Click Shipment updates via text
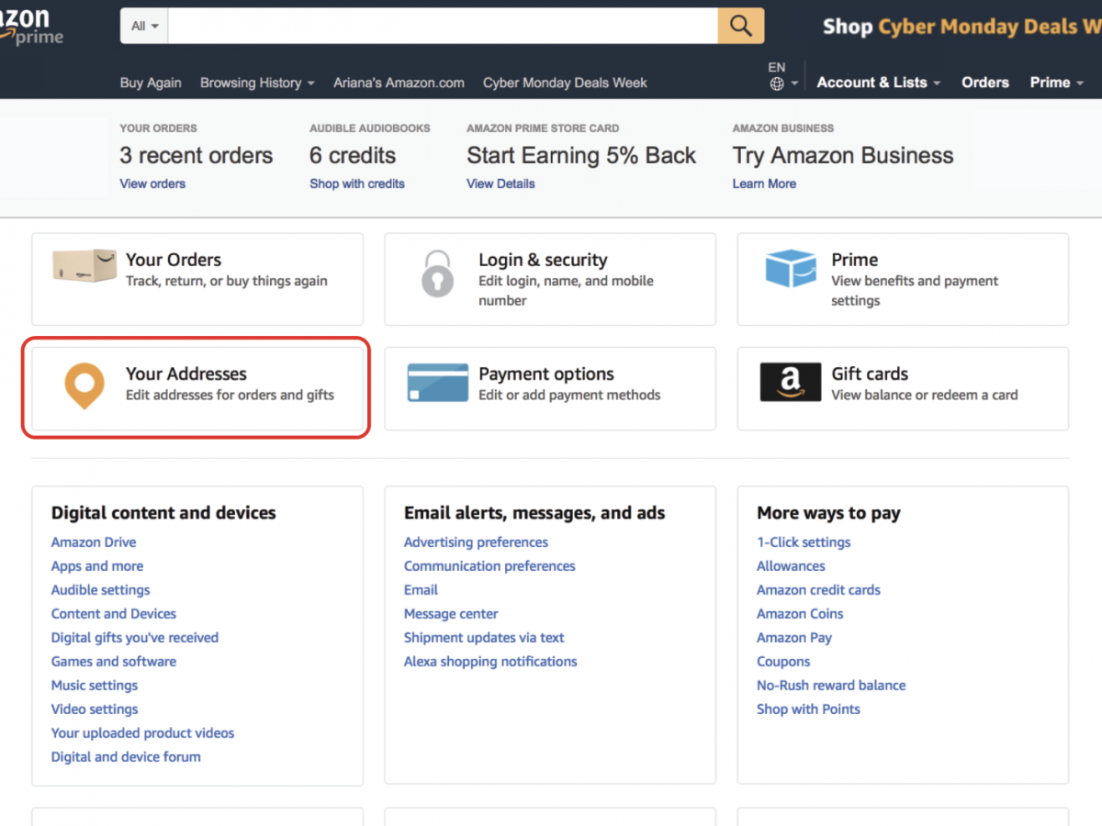The width and height of the screenshot is (1102, 826). (484, 638)
